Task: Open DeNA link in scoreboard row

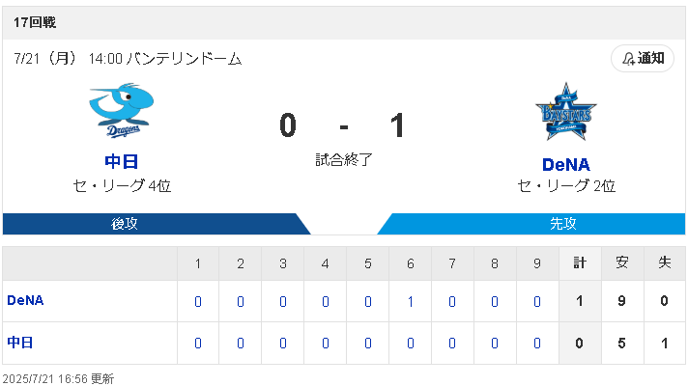Action: click(x=25, y=300)
